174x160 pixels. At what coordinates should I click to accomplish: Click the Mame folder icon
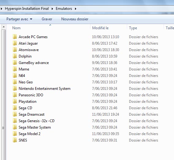click(15, 69)
